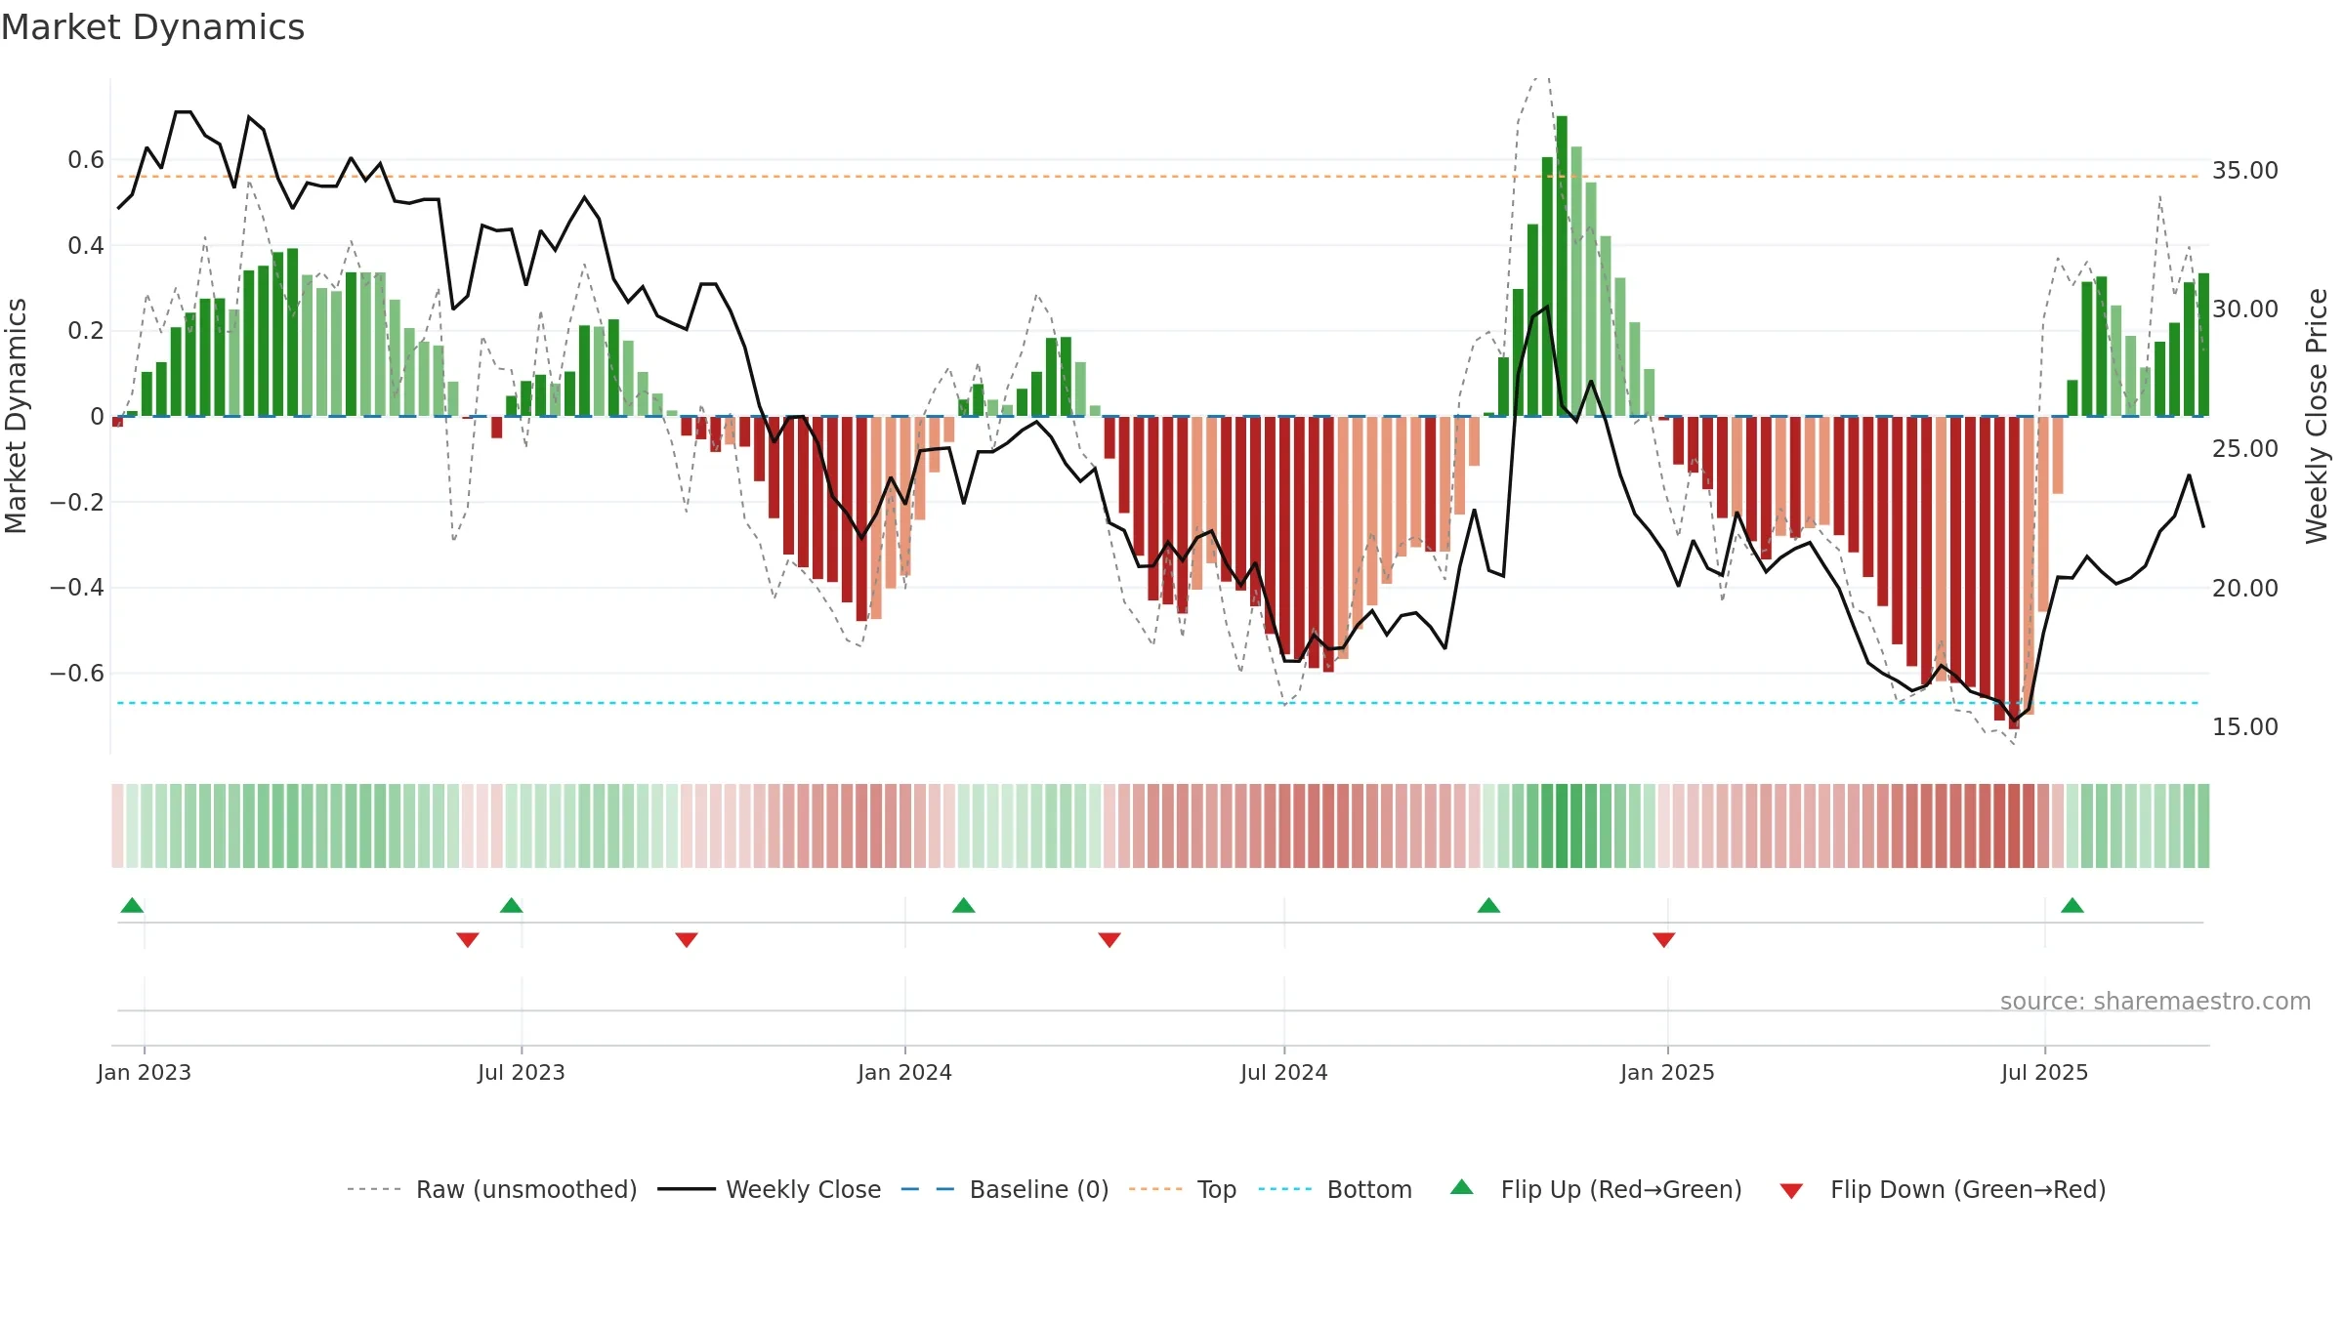Click the '30.00' right-axis price label
This screenshot has width=2344, height=1318.
pyautogui.click(x=2245, y=309)
